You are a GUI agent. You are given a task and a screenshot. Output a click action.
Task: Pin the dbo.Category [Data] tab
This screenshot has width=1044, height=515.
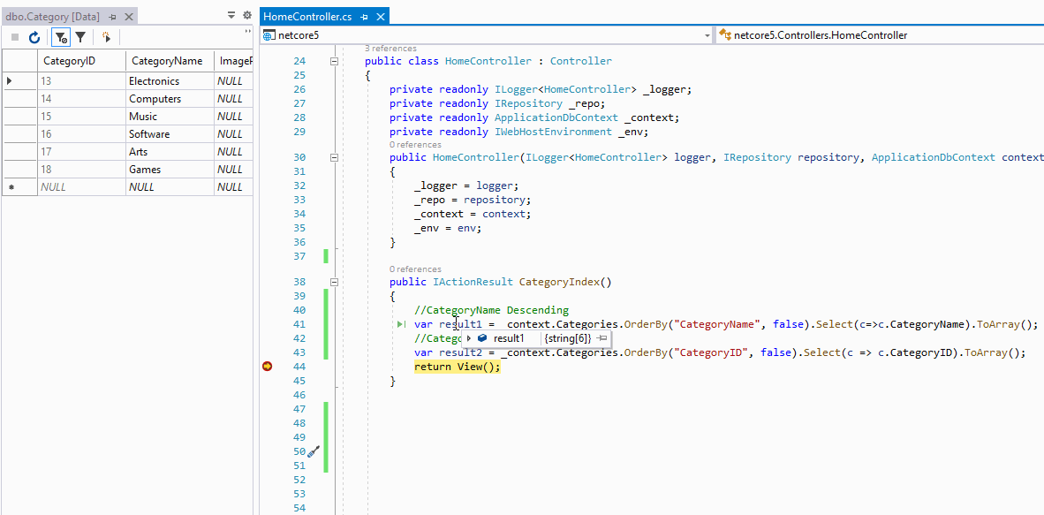pyautogui.click(x=112, y=17)
